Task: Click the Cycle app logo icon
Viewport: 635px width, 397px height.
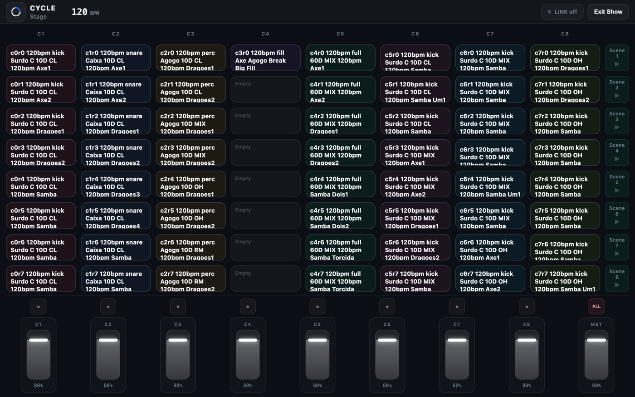Action: [x=16, y=12]
